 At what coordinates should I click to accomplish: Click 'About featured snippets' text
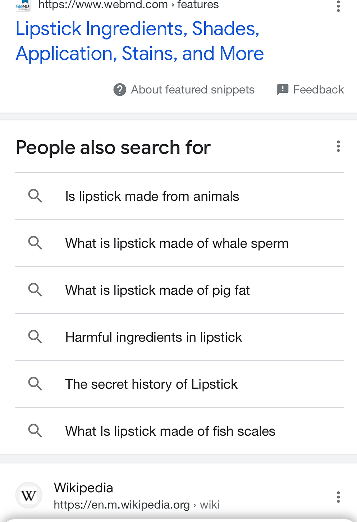193,90
